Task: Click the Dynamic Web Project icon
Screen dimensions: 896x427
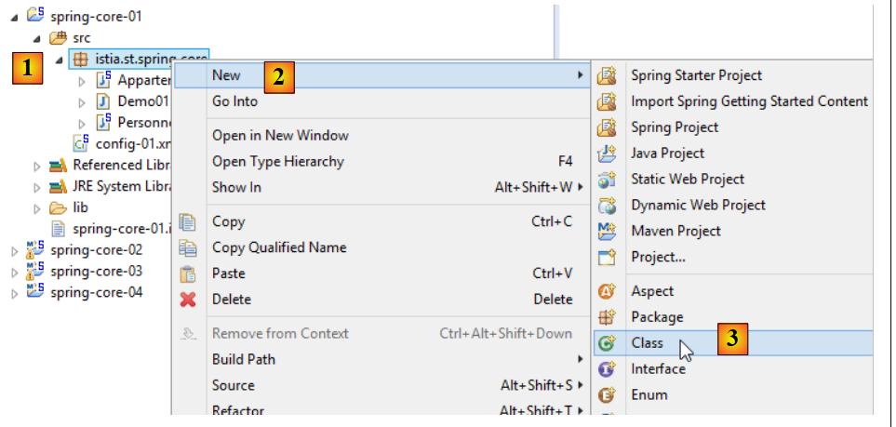Action: coord(608,206)
